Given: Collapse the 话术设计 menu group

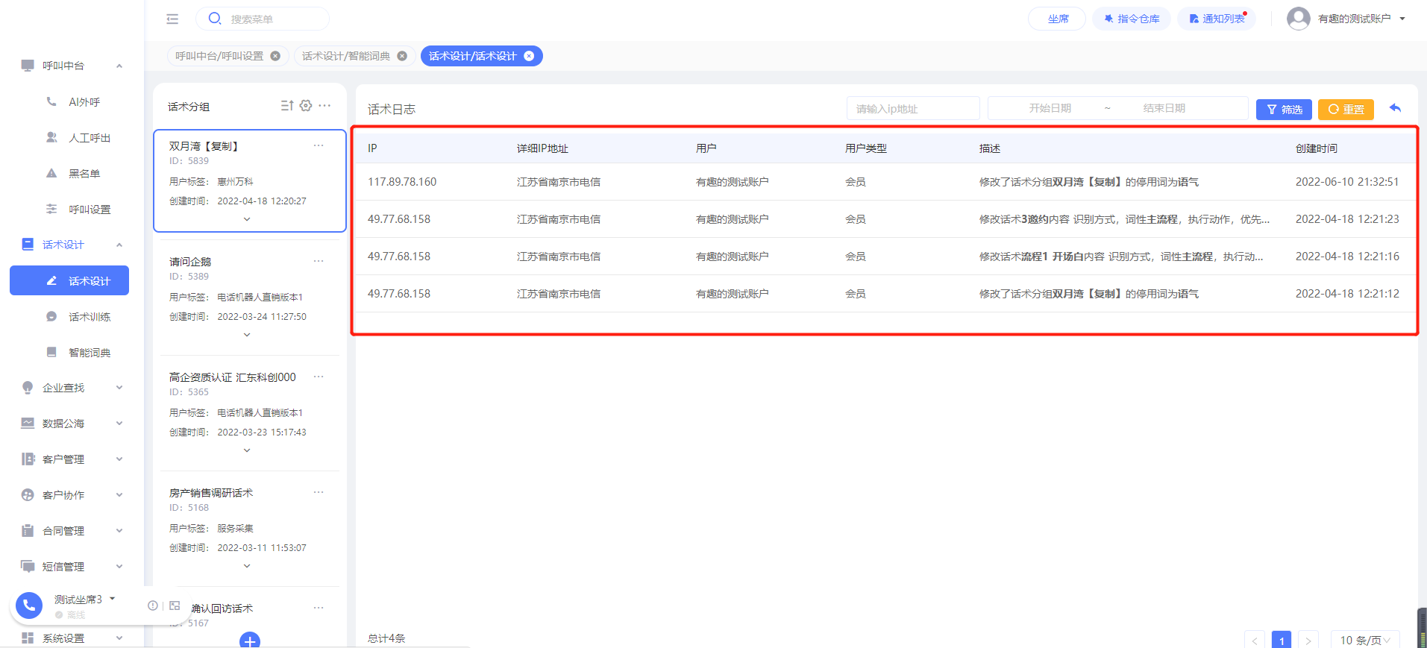Looking at the screenshot, I should pos(119,245).
